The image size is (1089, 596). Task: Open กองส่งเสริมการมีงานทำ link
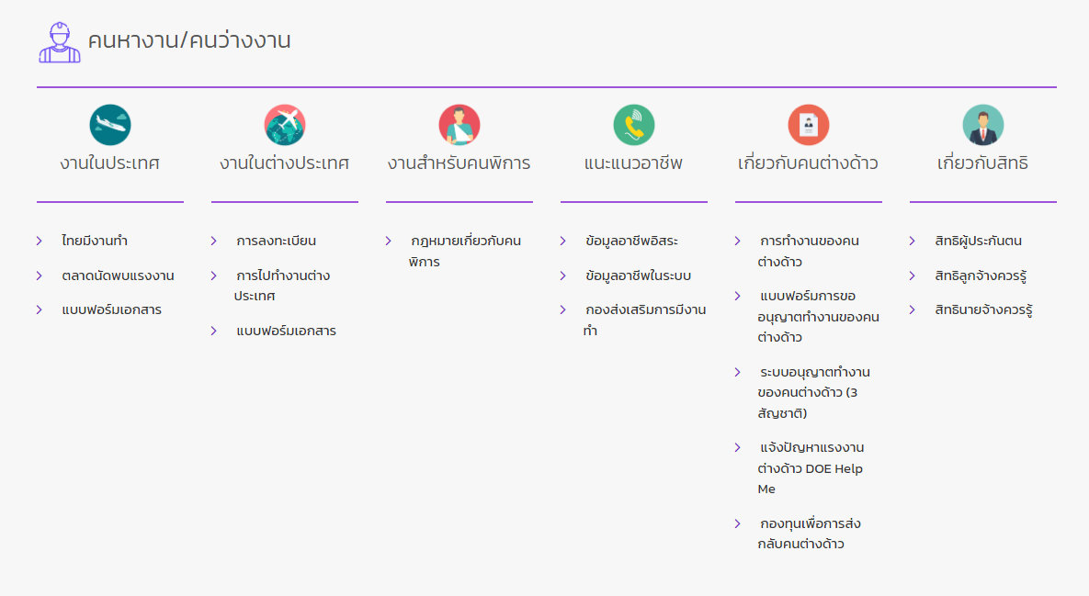(x=644, y=320)
